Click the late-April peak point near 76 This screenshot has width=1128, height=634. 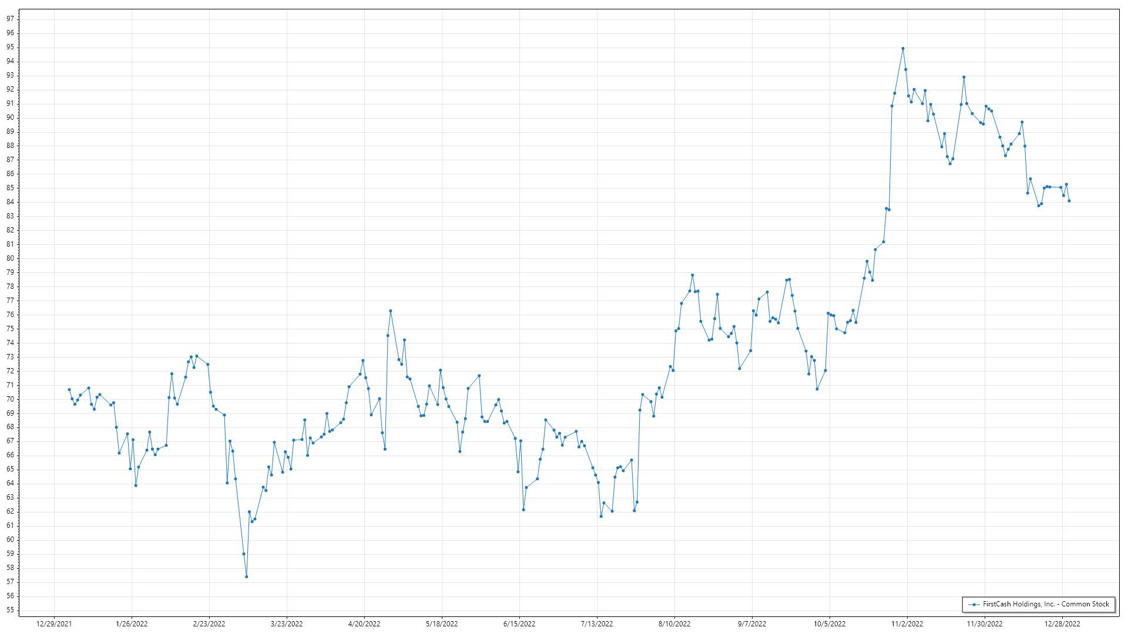coord(391,311)
